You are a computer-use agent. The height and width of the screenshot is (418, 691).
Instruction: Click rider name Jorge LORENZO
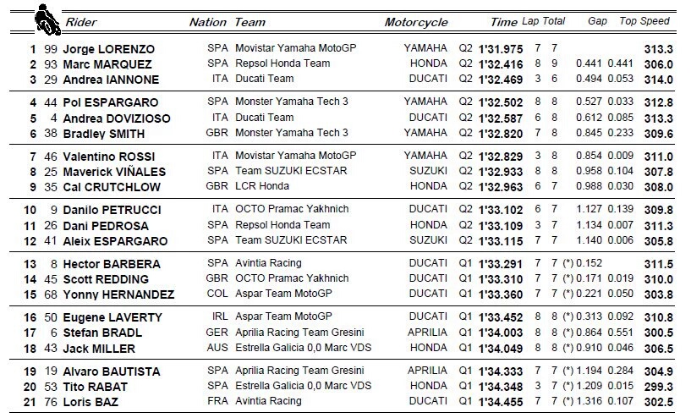(106, 49)
